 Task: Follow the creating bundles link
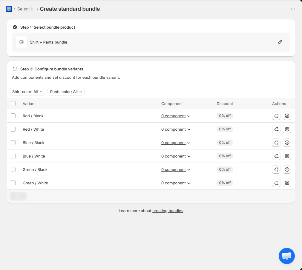click(168, 211)
